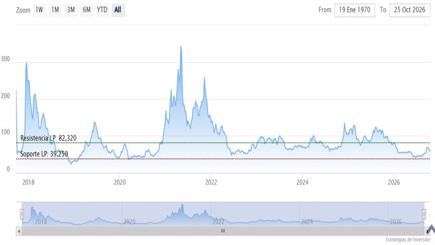Select the 1M zoom range
Viewport: 435px width, 245px height.
(x=55, y=10)
